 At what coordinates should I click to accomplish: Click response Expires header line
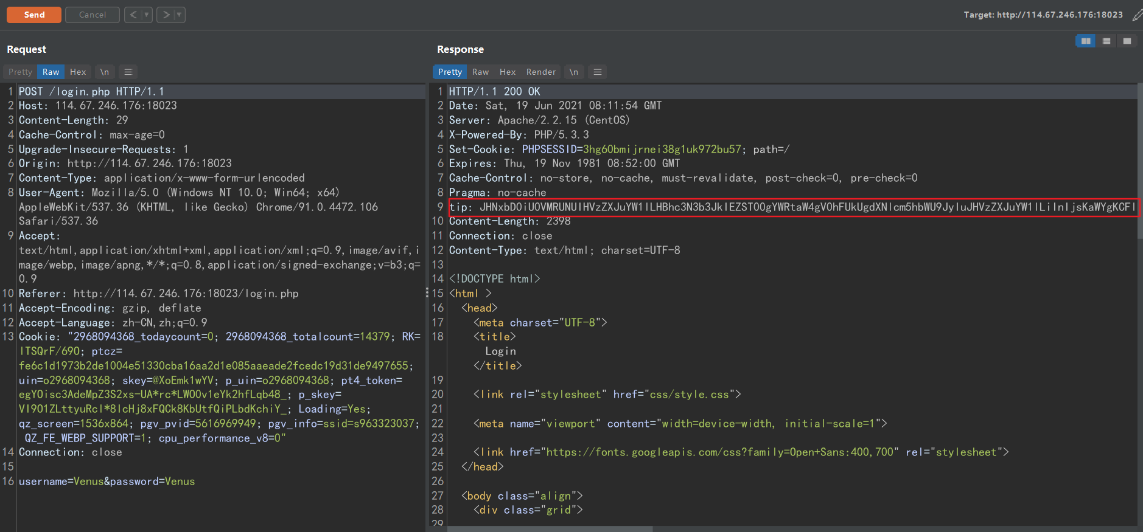point(564,164)
